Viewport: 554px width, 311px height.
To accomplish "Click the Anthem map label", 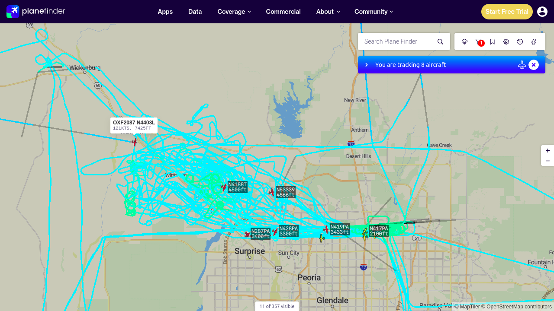I will [x=360, y=130].
